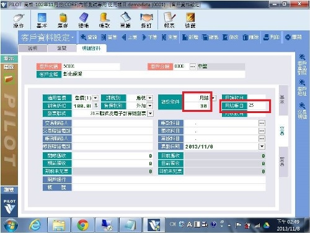
Task: Open the Windows Start button
Action: pos(11,225)
